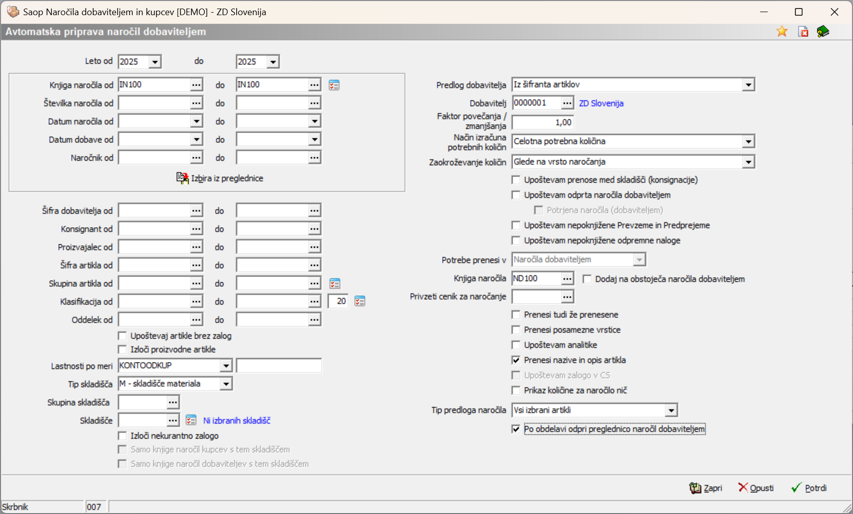The height and width of the screenshot is (514, 853).
Task: Expand the Leto do year dropdown
Action: point(273,62)
